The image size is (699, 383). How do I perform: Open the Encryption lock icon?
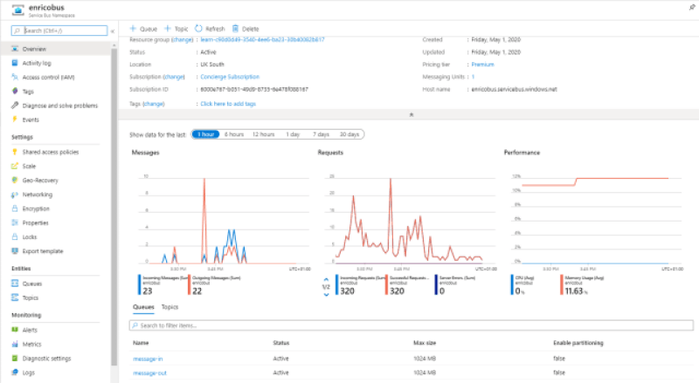[15, 209]
